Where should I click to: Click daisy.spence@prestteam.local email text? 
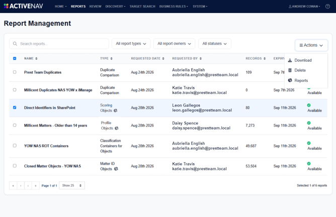point(201,128)
